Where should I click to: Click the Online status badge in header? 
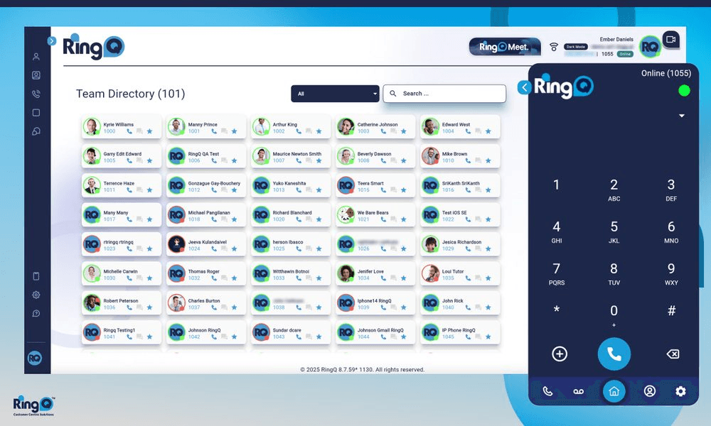tap(625, 54)
